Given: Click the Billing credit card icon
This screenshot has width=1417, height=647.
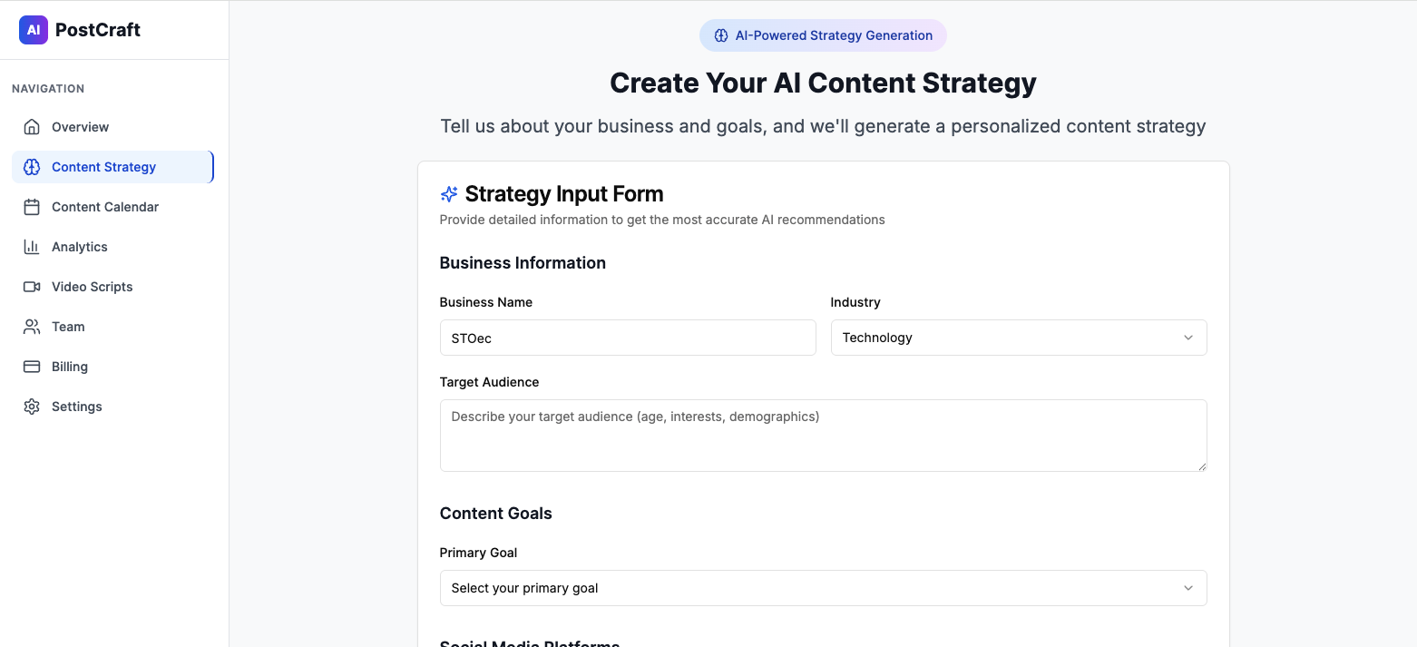Looking at the screenshot, I should tap(32, 367).
